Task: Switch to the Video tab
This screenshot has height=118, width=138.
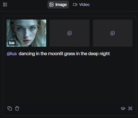Action: (x=81, y=5)
